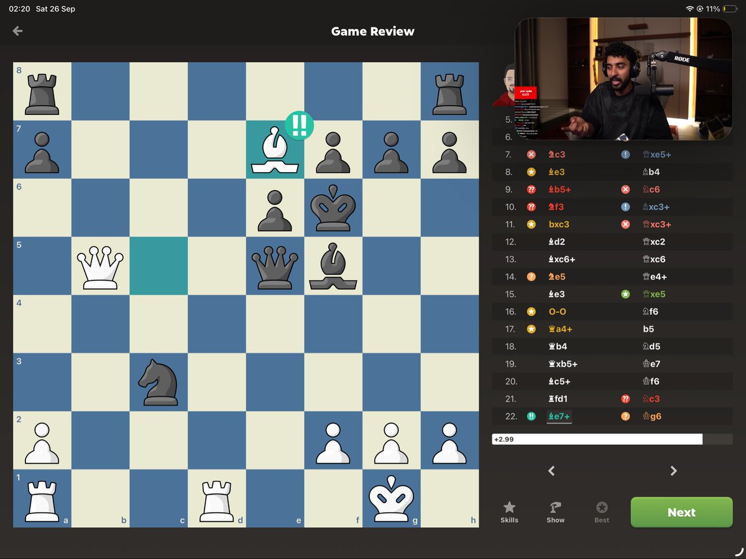Select the white rook on a1

tap(42, 500)
